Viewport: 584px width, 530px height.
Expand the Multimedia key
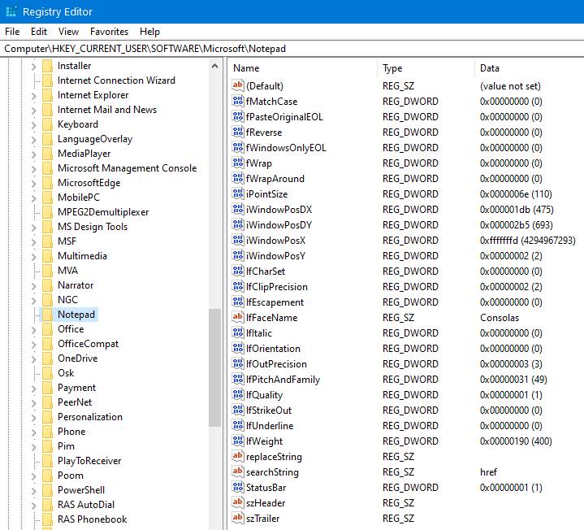coord(33,256)
